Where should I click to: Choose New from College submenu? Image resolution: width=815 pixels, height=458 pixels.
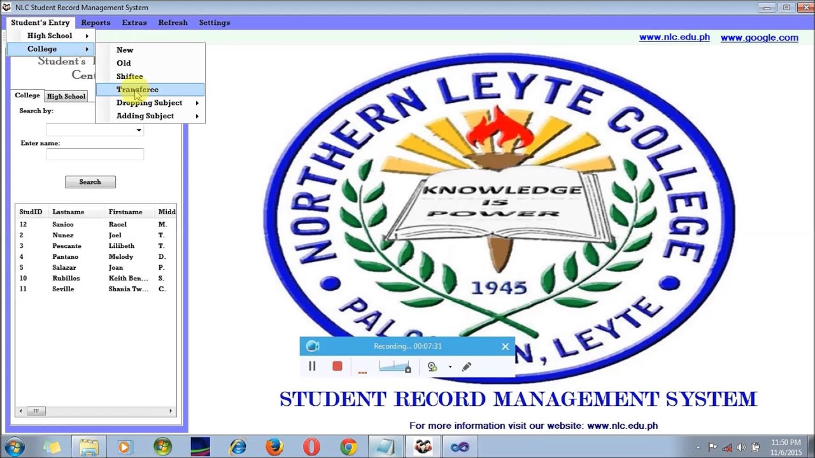[x=150, y=50]
